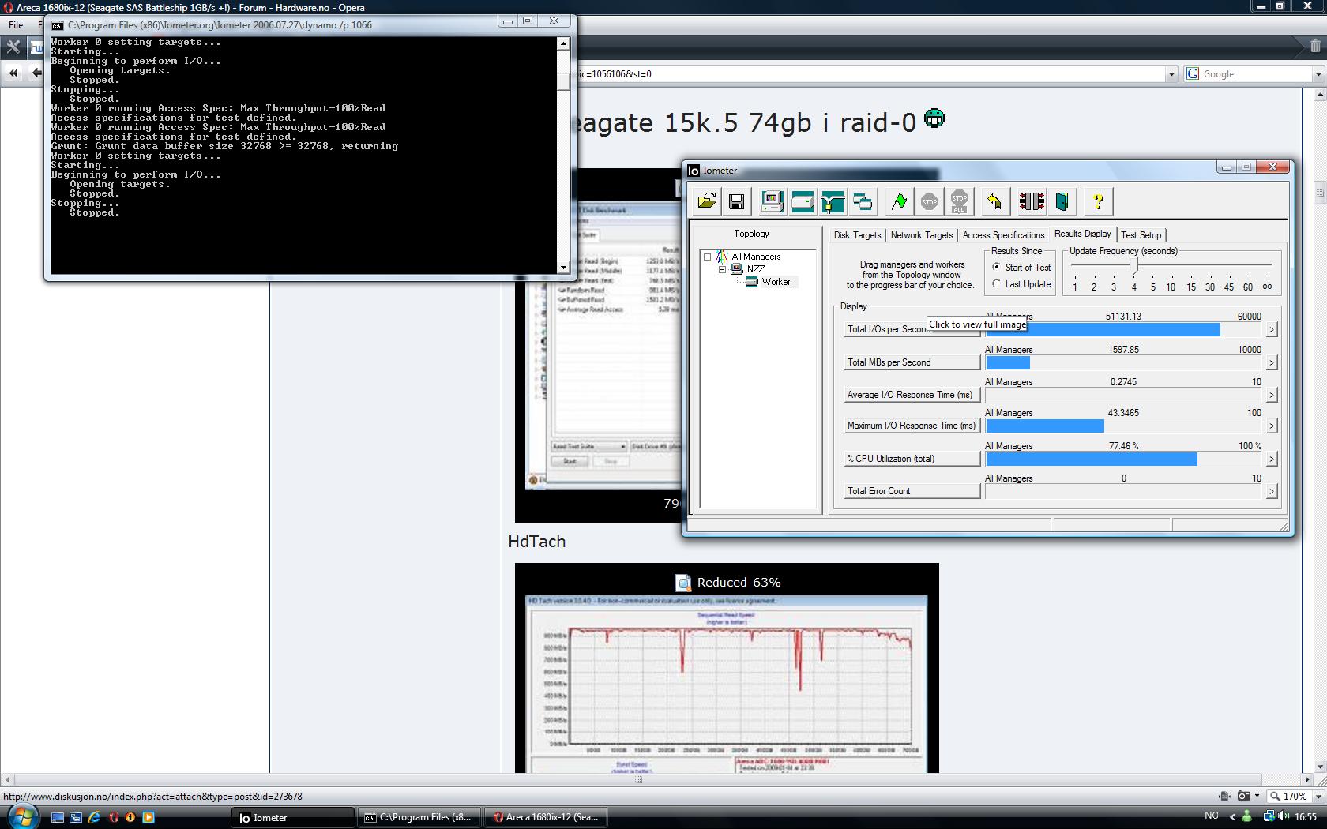Open the address bar history dropdown

tap(1171, 73)
